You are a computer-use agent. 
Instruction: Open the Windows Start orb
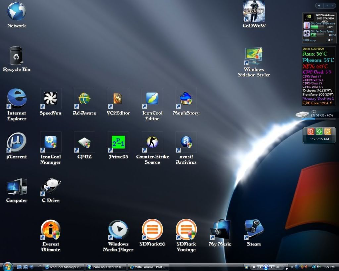click(x=8, y=267)
